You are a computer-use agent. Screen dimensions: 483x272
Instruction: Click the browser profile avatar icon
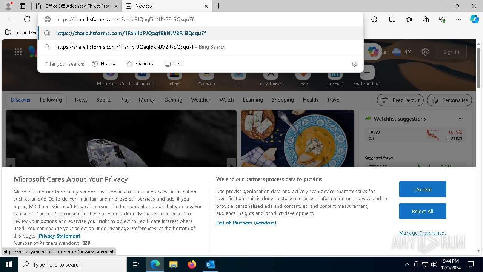coord(8,6)
